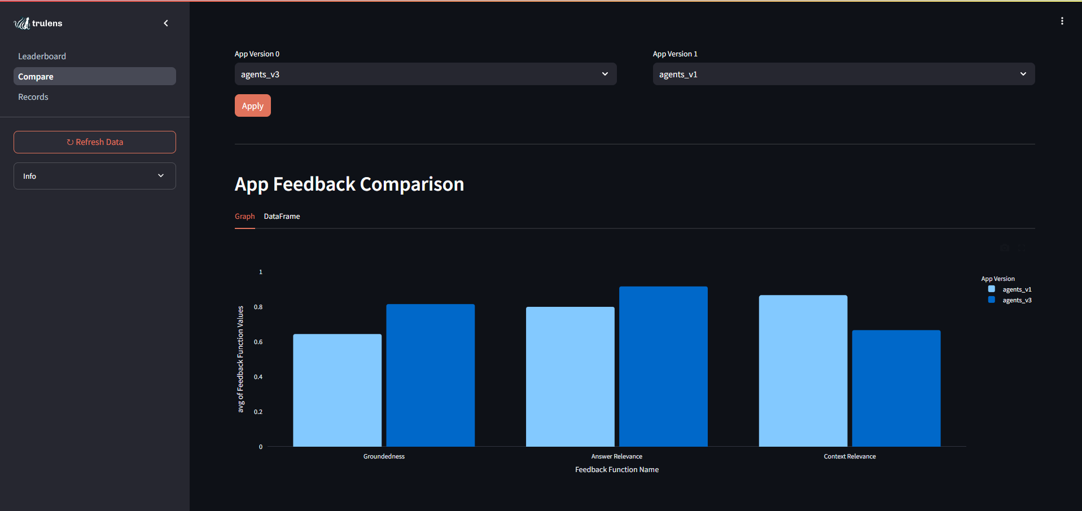Collapse the sidebar with the chevron arrow

[166, 23]
